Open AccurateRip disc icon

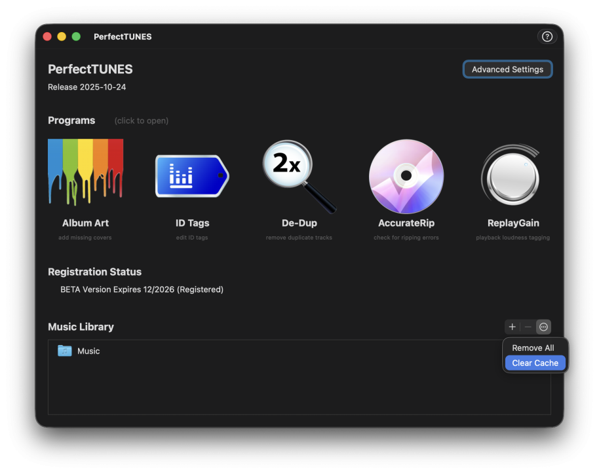[406, 176]
